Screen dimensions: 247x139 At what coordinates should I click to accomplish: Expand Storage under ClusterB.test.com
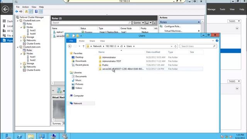21,37
